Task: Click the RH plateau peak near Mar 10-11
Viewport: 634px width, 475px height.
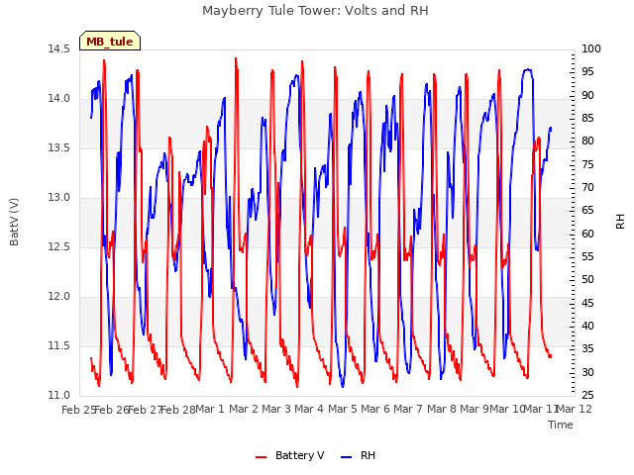Action: [527, 70]
